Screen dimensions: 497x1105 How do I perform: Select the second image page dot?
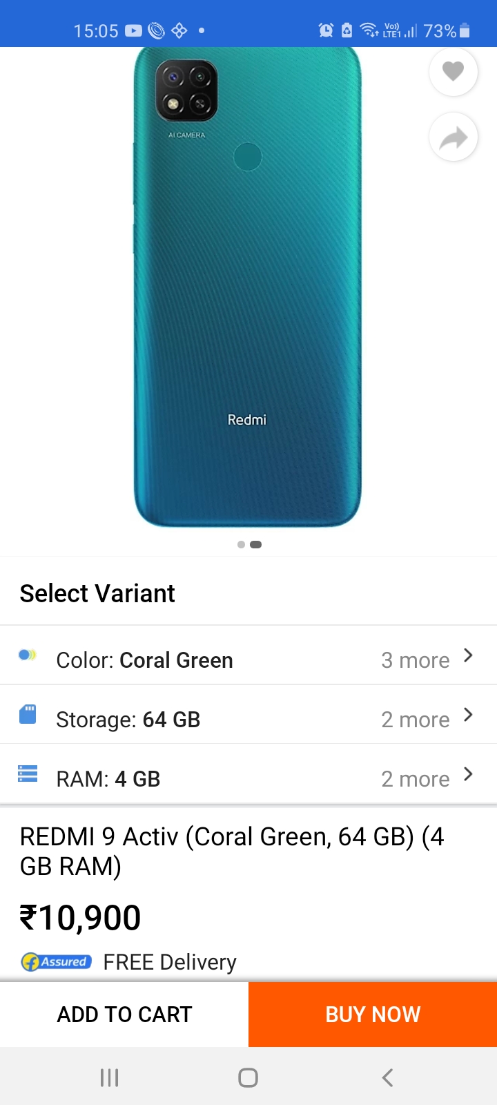pyautogui.click(x=255, y=544)
